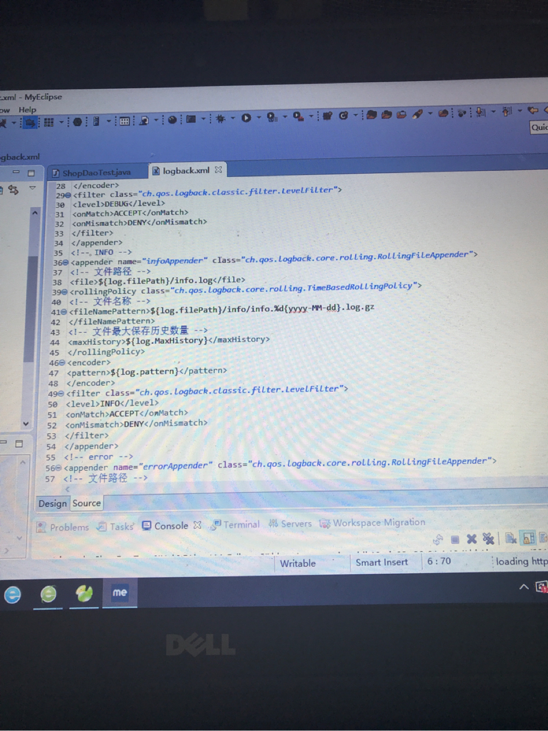The image size is (548, 731).
Task: Click line 44 maxHistory text
Action: [169, 341]
